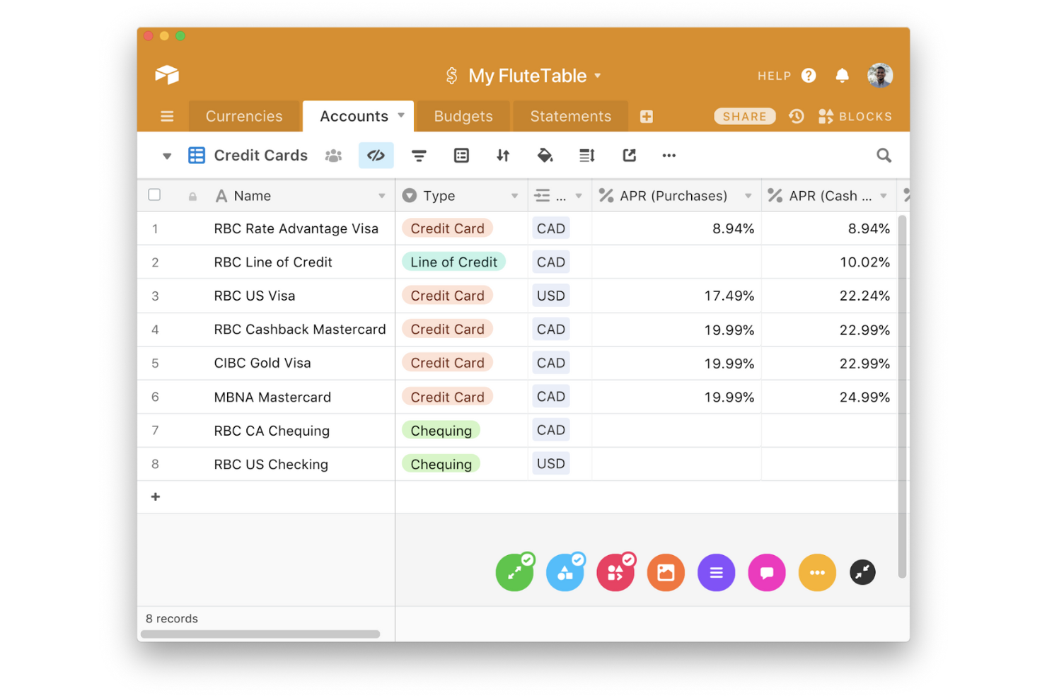This screenshot has width=1047, height=698.
Task: Click the pink chat bubble circle icon
Action: [767, 572]
